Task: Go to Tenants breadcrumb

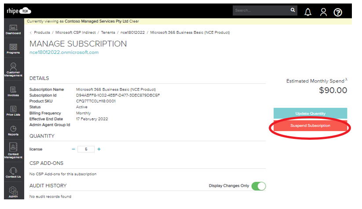Action: click(108, 32)
